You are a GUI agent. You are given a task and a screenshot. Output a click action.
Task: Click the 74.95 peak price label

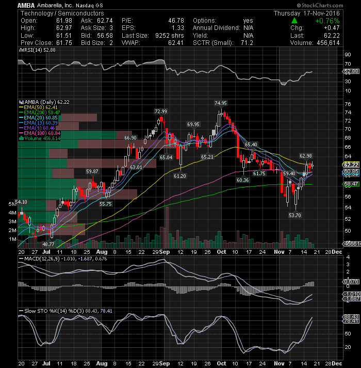[221, 103]
